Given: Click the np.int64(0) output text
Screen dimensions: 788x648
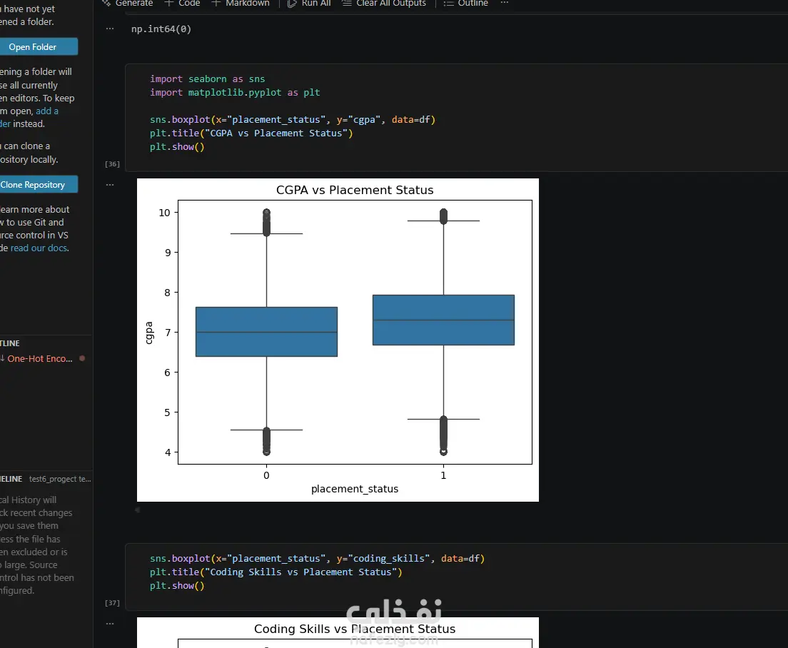Looking at the screenshot, I should [161, 29].
